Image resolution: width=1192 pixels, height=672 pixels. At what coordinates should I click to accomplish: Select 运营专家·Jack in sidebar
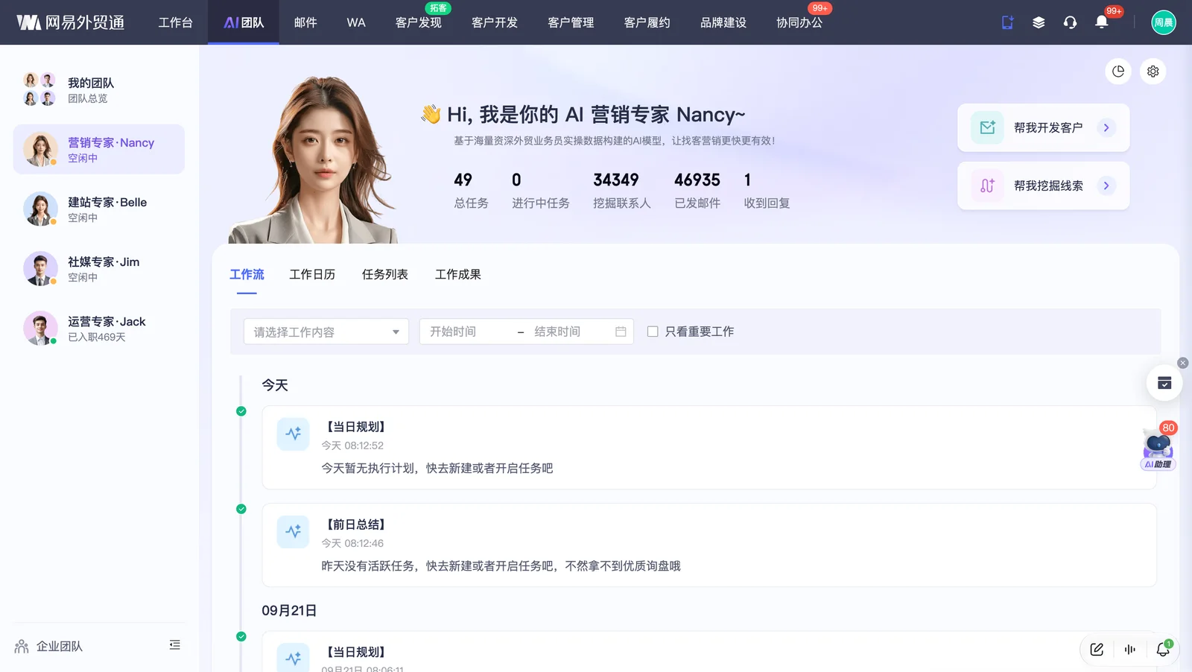[x=99, y=328]
